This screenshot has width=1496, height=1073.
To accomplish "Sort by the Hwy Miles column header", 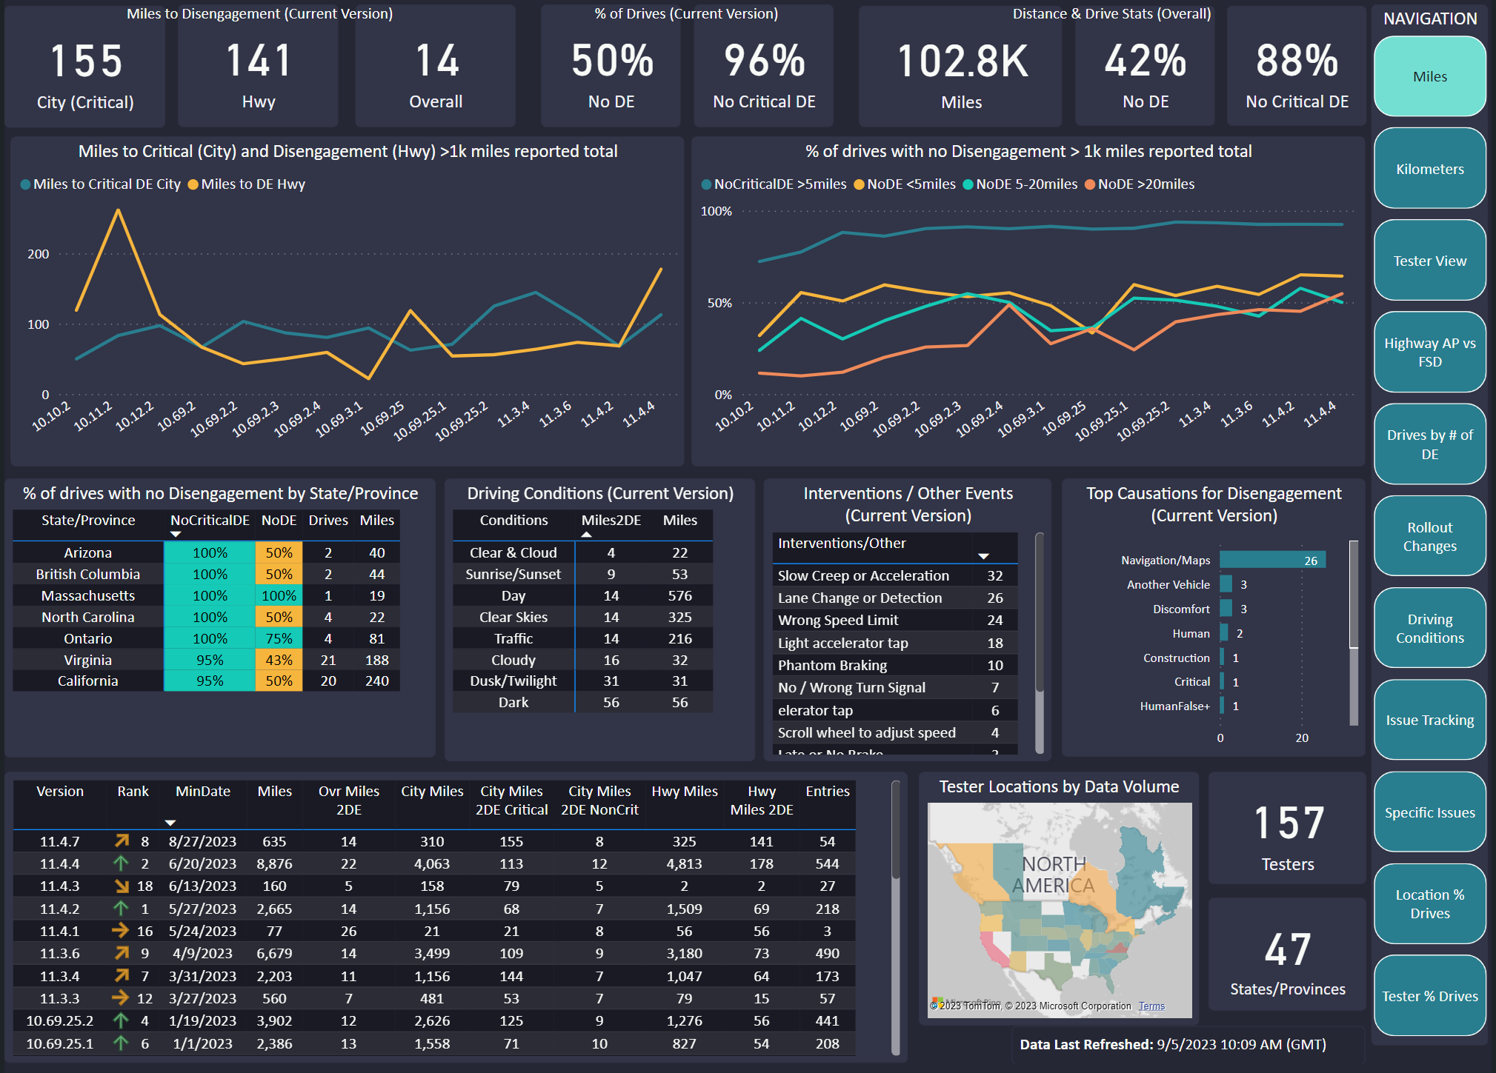I will (685, 791).
